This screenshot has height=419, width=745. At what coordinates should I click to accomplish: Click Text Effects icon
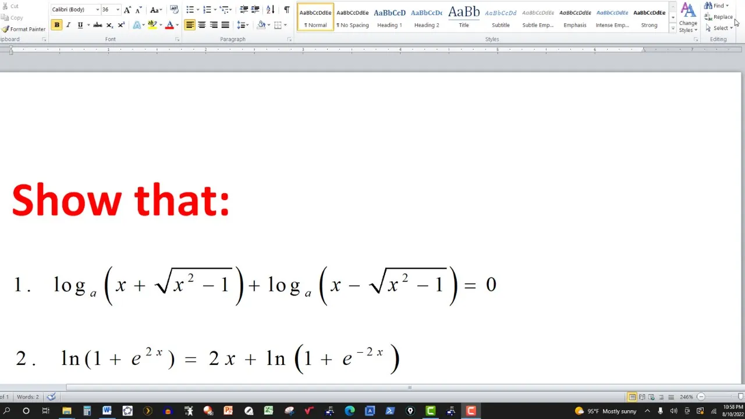point(137,25)
